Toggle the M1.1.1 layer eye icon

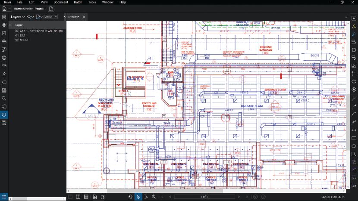(x=17, y=40)
